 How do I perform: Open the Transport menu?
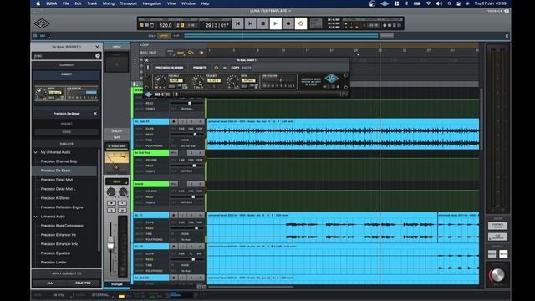pos(128,3)
